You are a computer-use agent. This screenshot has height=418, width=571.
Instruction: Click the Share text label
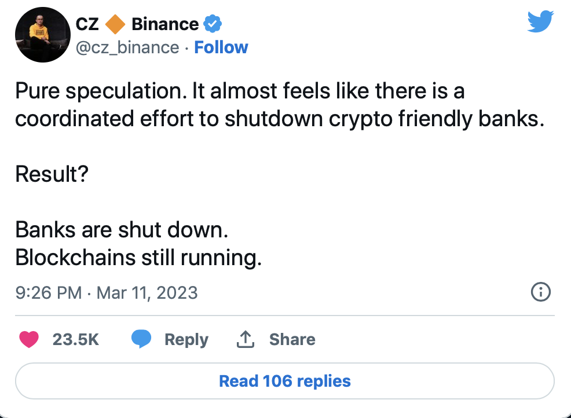tap(292, 339)
